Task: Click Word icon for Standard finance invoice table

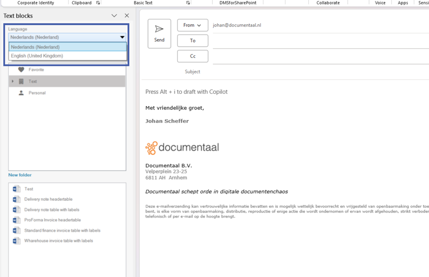Action: click(x=16, y=230)
